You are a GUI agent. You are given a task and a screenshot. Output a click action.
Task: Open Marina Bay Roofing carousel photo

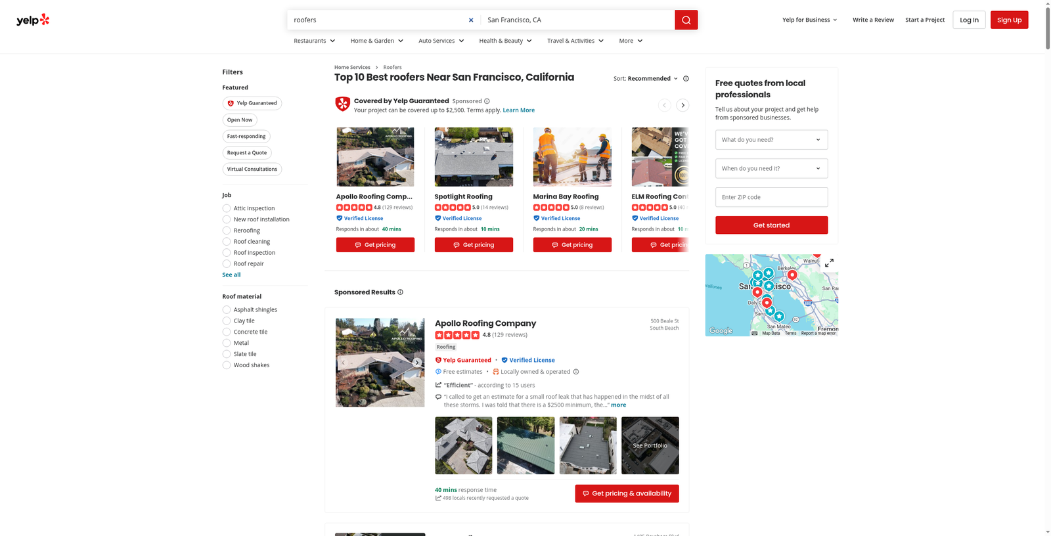(572, 157)
